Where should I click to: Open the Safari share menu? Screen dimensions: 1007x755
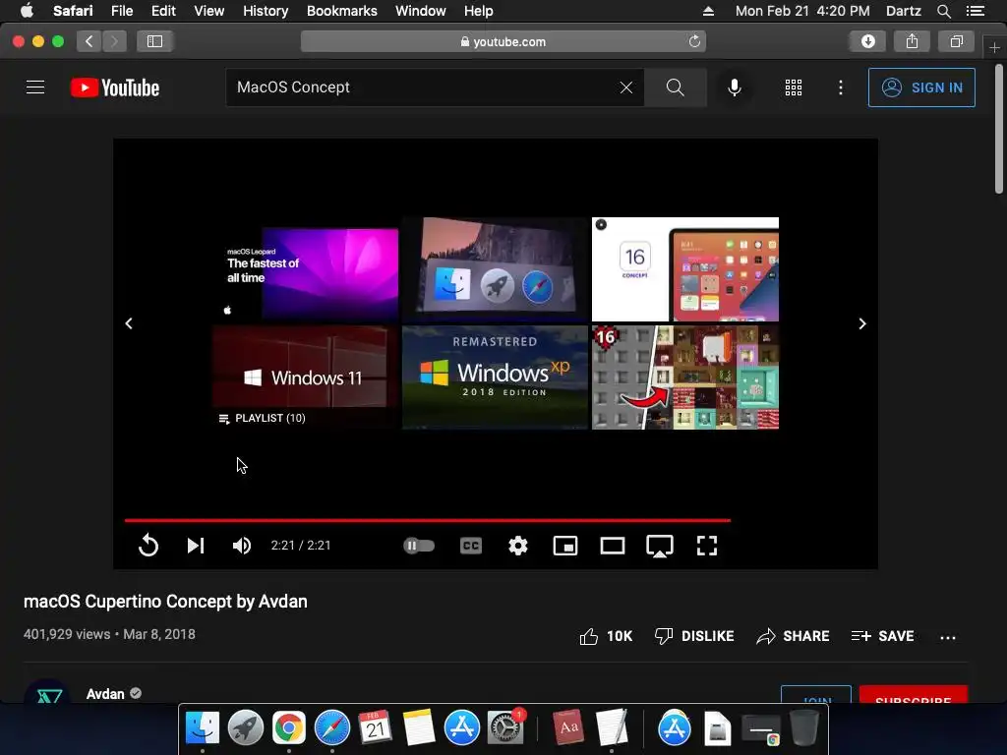click(912, 41)
